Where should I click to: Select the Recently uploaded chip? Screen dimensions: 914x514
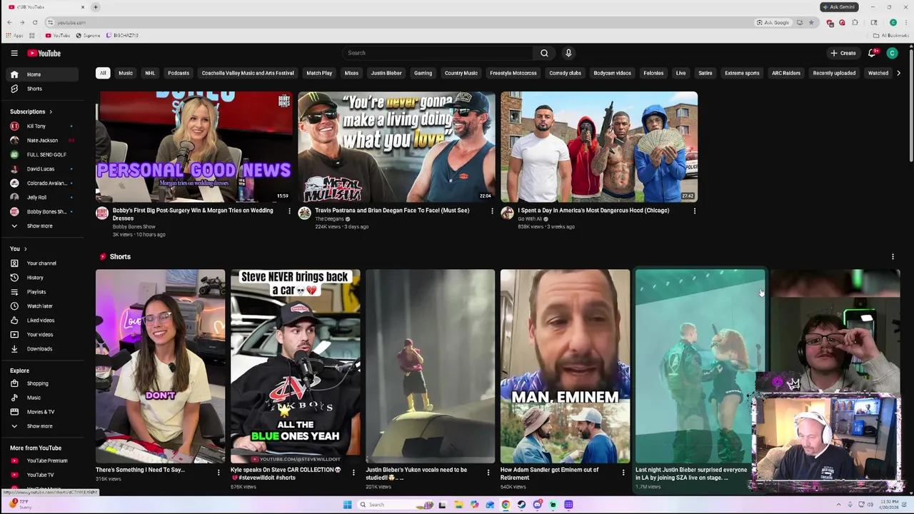click(834, 73)
